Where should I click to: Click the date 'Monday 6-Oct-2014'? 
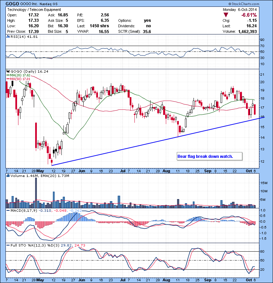click(240, 10)
